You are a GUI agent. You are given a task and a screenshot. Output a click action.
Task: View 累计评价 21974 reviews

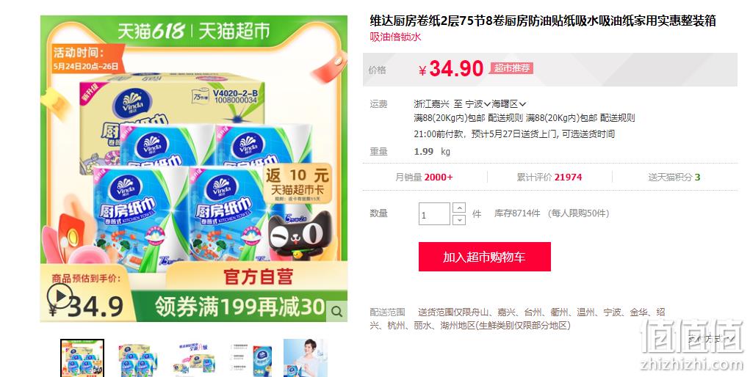point(549,177)
